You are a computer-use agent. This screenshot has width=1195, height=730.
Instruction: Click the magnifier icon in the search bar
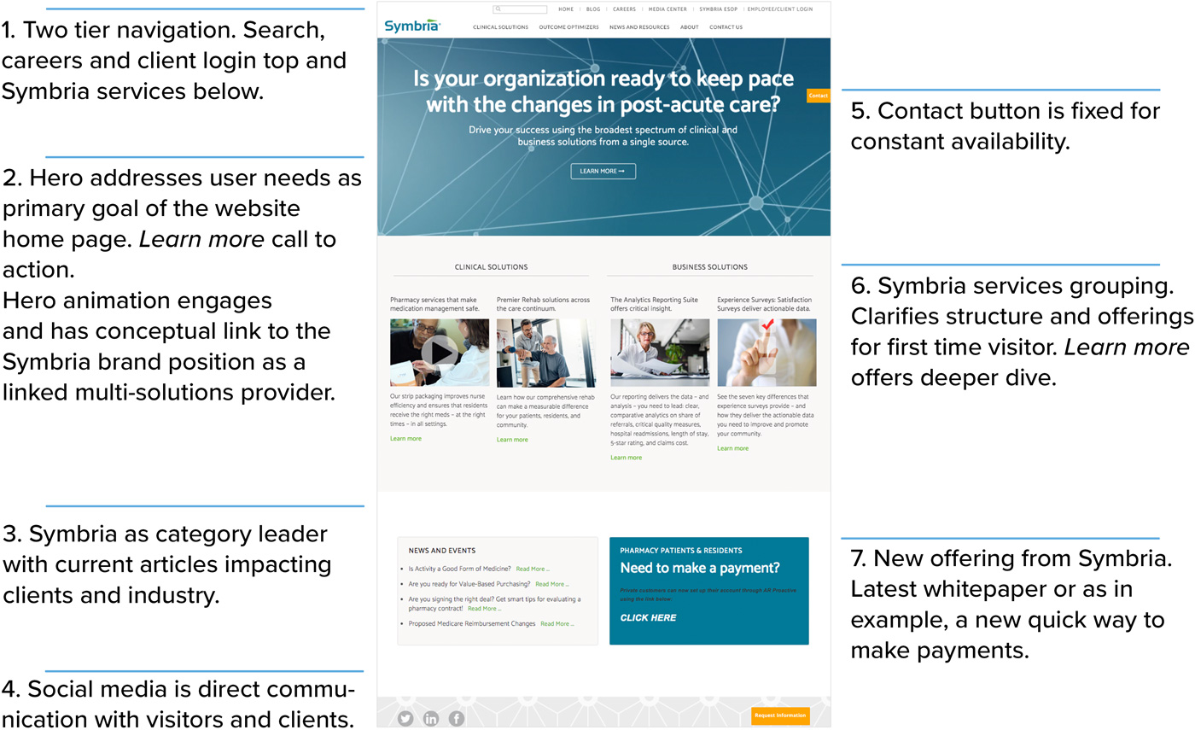[x=497, y=9]
